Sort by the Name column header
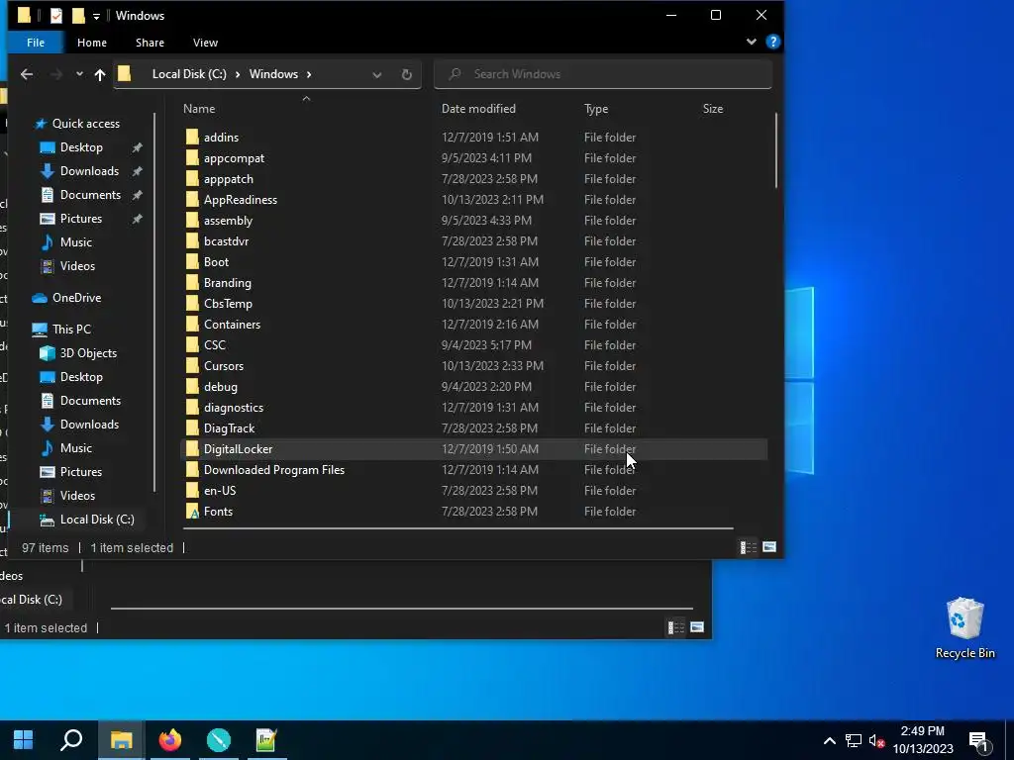The image size is (1014, 760). pos(199,109)
